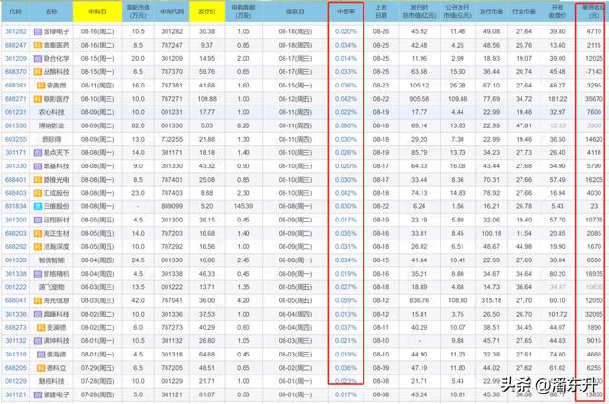Click the purple badge in row 301330
The image size is (609, 404).
(38, 166)
